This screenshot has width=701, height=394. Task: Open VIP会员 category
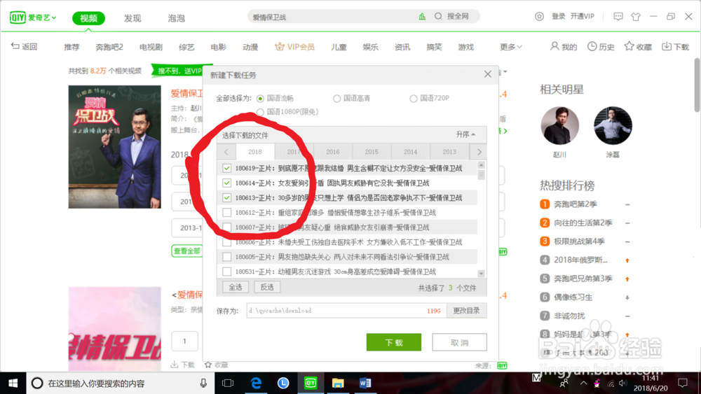[294, 47]
